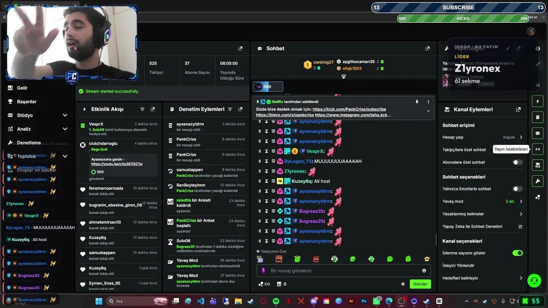The image size is (548, 308).
Task: Open the wrench tools sidebar icon
Action: (x=538, y=181)
